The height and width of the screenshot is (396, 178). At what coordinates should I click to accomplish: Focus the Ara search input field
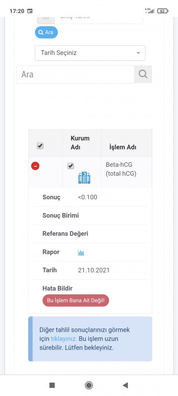[75, 74]
